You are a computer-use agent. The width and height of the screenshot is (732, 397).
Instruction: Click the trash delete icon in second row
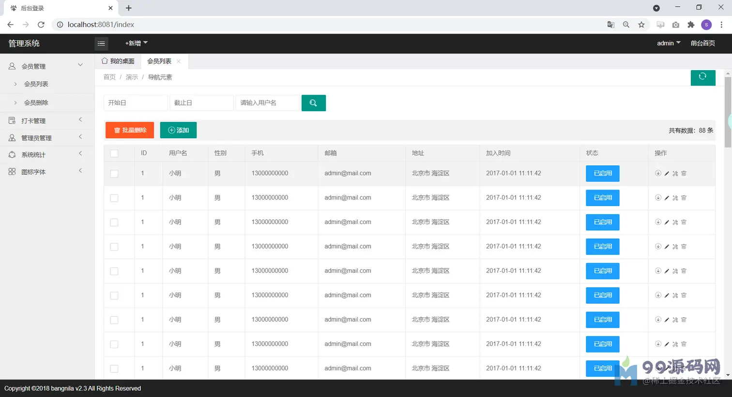(x=684, y=198)
